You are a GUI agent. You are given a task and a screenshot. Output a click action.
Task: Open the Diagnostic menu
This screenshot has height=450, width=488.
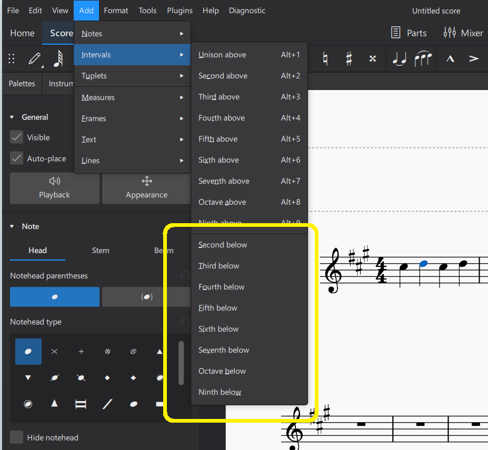point(247,11)
